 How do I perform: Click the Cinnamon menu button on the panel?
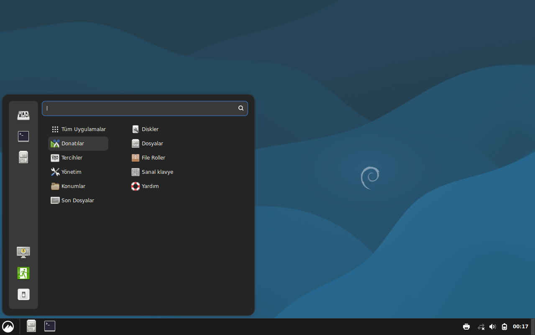tap(8, 326)
